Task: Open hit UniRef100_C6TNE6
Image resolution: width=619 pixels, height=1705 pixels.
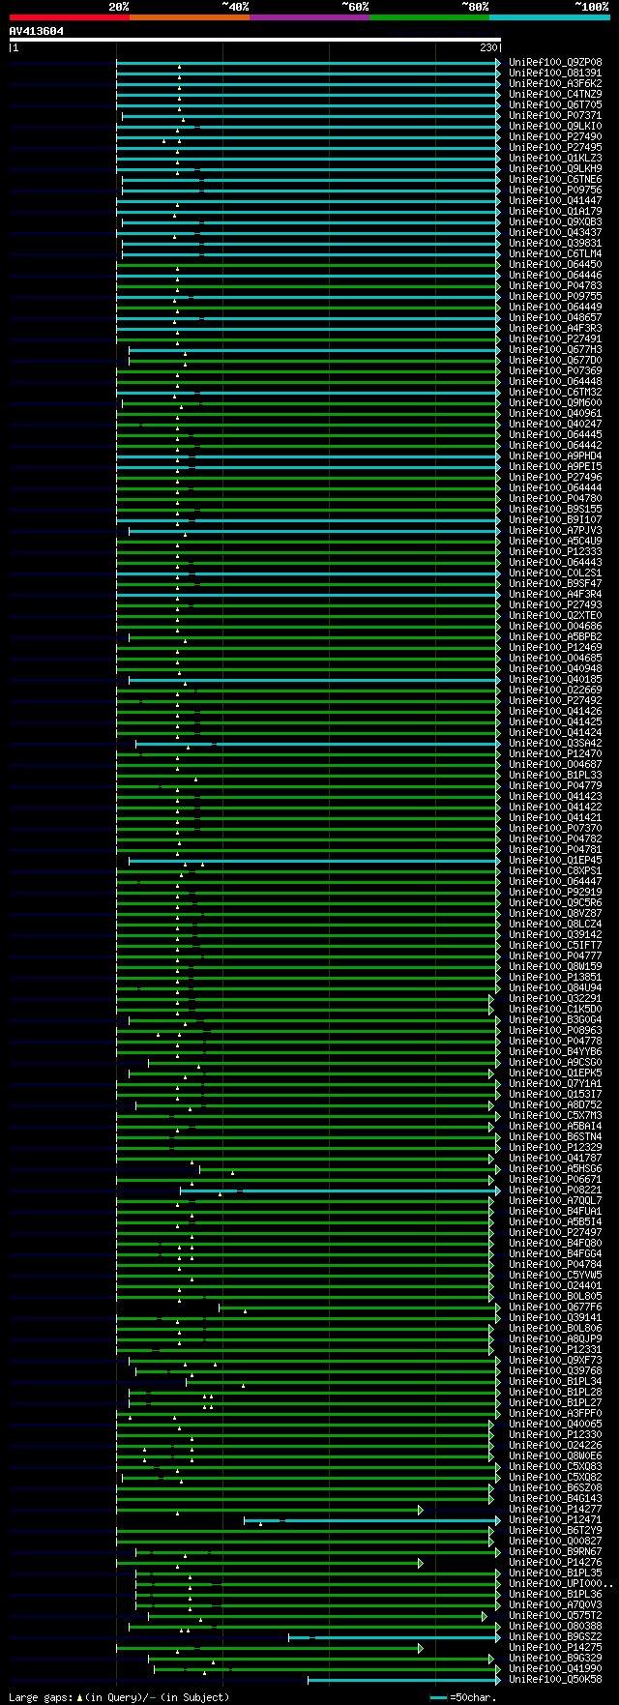Action: pos(555,180)
